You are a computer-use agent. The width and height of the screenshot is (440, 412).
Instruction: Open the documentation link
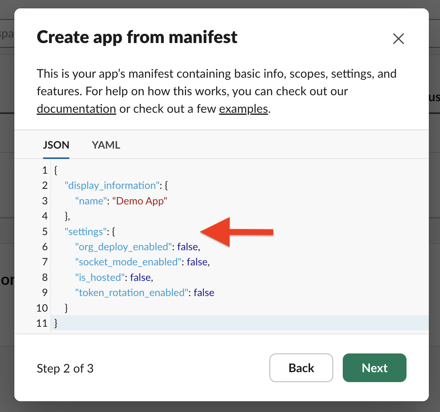pos(76,109)
